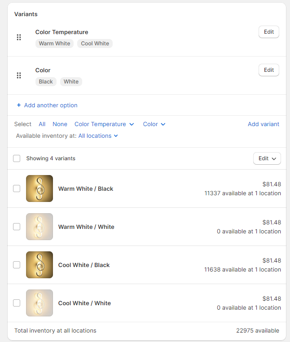
Task: Click the None selection link
Action: (x=60, y=124)
